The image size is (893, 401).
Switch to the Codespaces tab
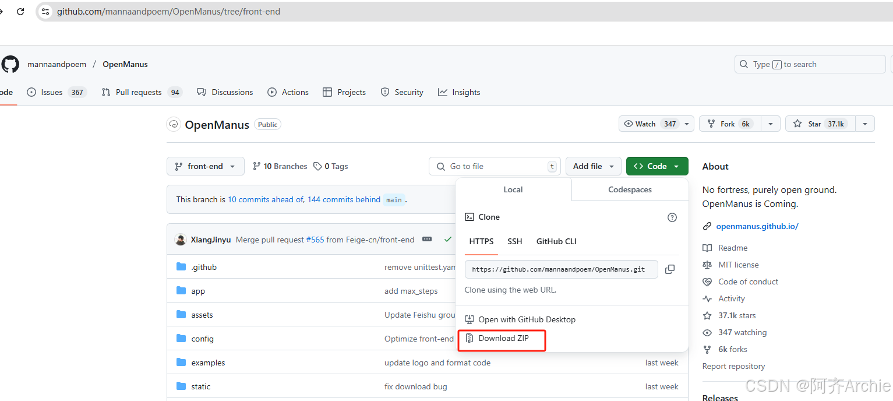click(630, 189)
